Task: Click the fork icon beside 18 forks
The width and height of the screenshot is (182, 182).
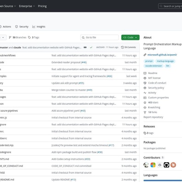Action: click(x=145, y=112)
